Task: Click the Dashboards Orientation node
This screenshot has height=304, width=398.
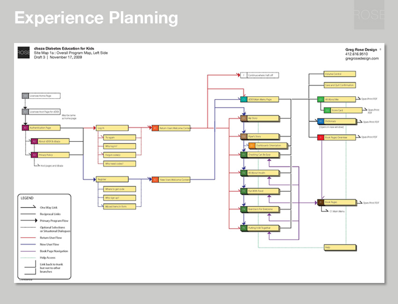Action: (x=269, y=146)
